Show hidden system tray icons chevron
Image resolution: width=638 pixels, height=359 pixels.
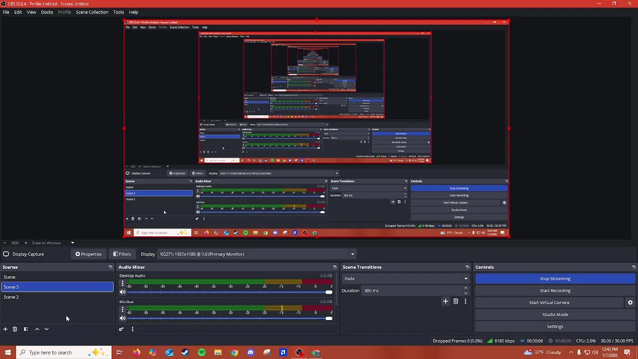coord(571,353)
